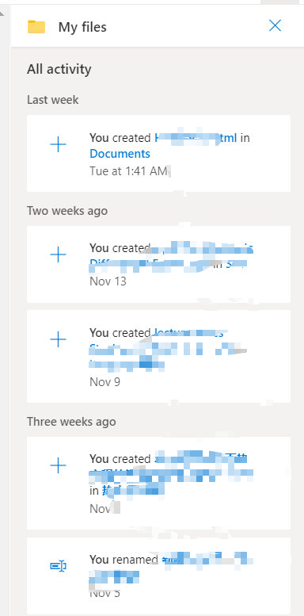Click the plus icon on the Nov 13 activity
This screenshot has height=616, width=304.
(x=58, y=255)
